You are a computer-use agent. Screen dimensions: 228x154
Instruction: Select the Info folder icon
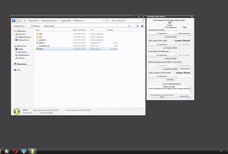[37, 37]
